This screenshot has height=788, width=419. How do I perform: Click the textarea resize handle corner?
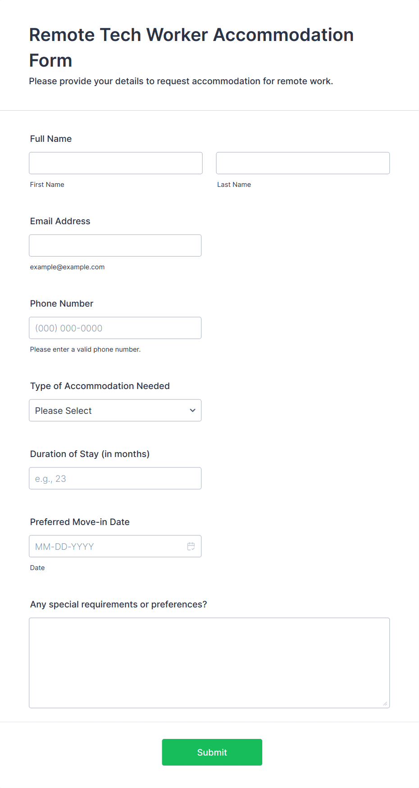385,703
